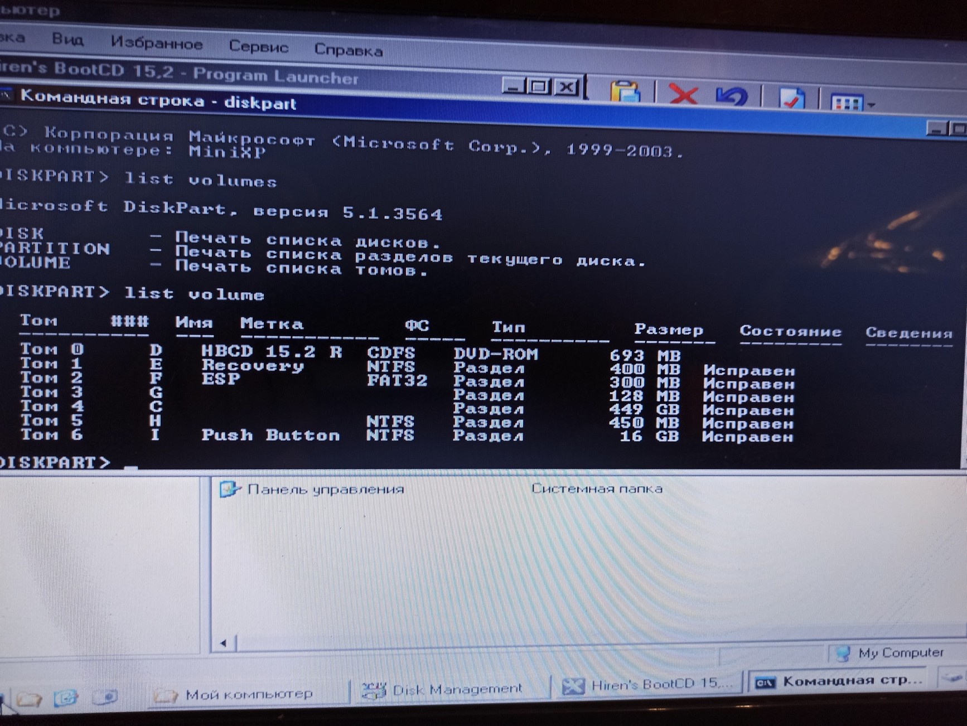Open the Справка menu

click(x=349, y=50)
